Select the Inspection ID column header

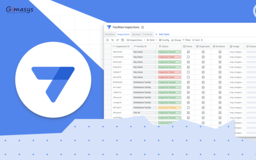121,47
